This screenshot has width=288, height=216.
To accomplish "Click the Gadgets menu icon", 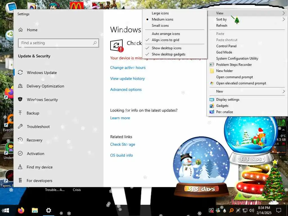I will point(211,106).
